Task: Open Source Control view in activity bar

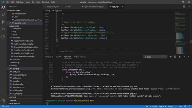Action: (x=3, y=22)
